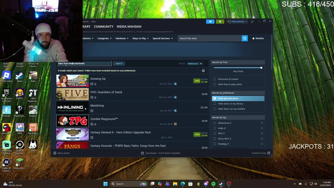
Task: Collapse the Narrow by tag section
Action: [x=238, y=118]
